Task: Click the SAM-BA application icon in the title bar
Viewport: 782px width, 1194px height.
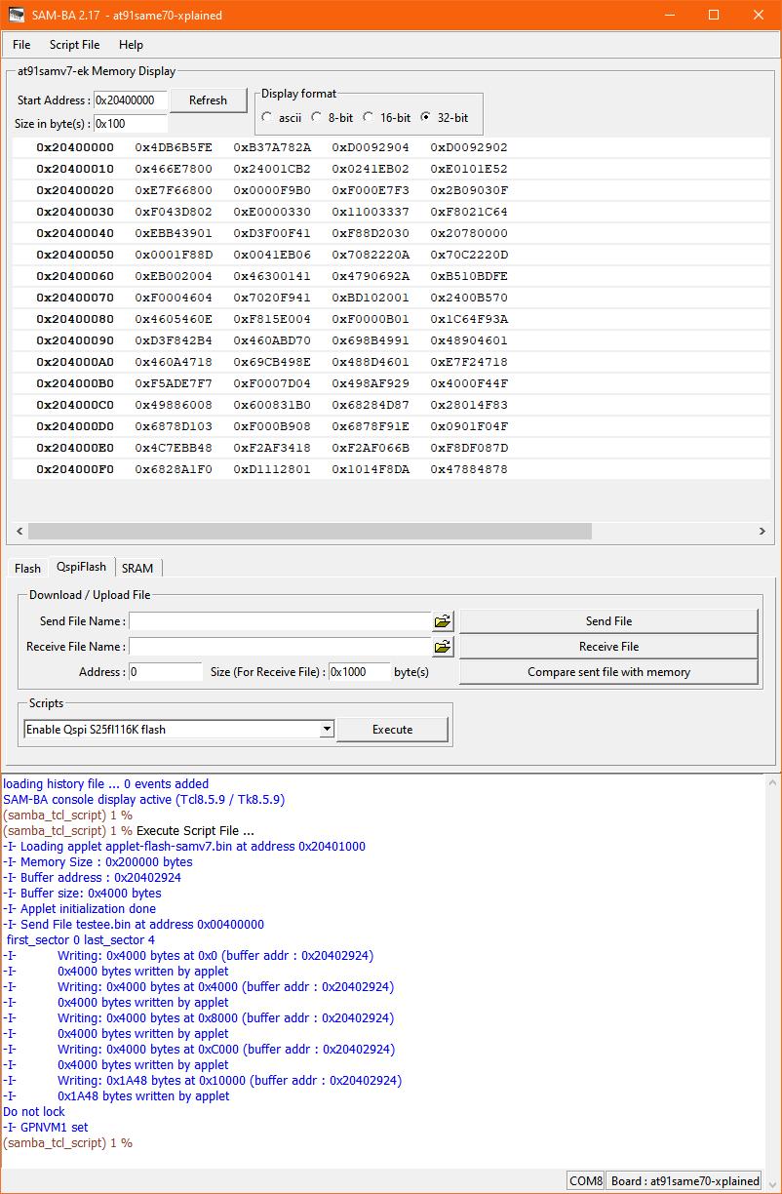Action: coord(16,15)
